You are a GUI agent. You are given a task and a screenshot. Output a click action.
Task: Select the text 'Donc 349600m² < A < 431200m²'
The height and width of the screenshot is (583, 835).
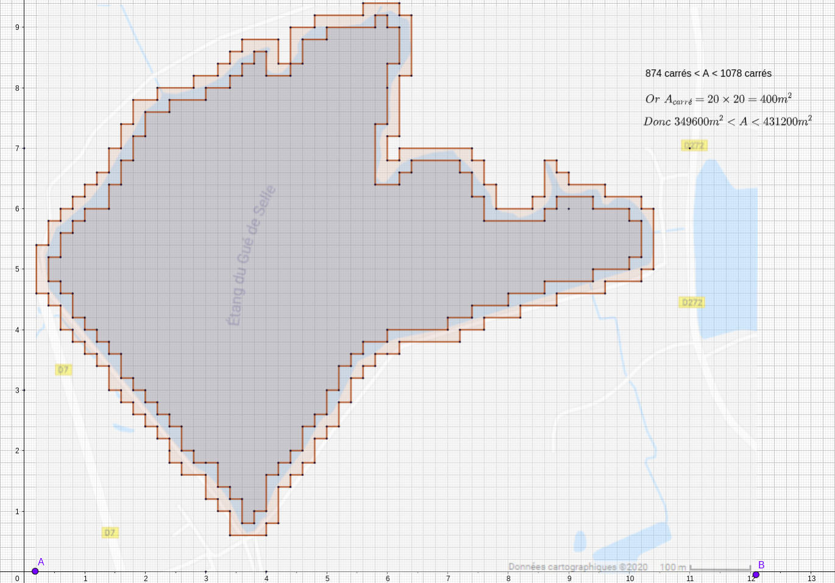click(x=727, y=122)
